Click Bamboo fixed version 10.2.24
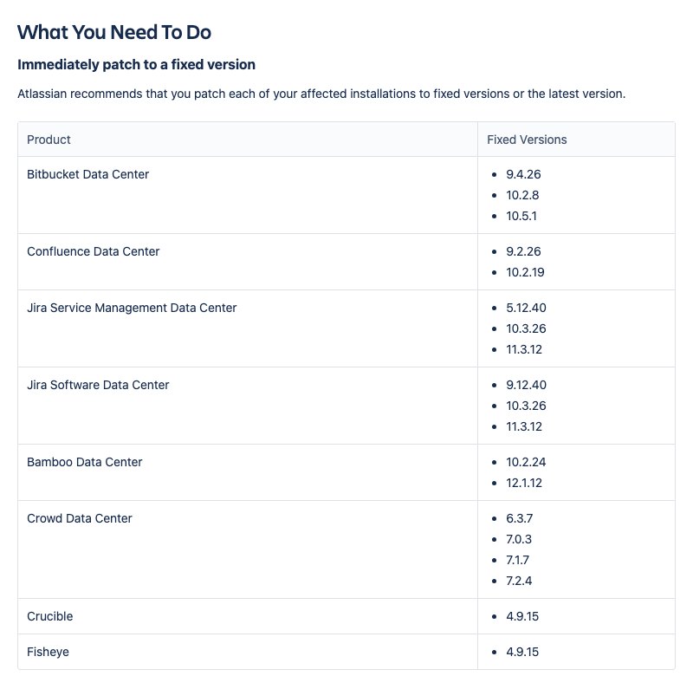693x676 pixels. point(526,462)
